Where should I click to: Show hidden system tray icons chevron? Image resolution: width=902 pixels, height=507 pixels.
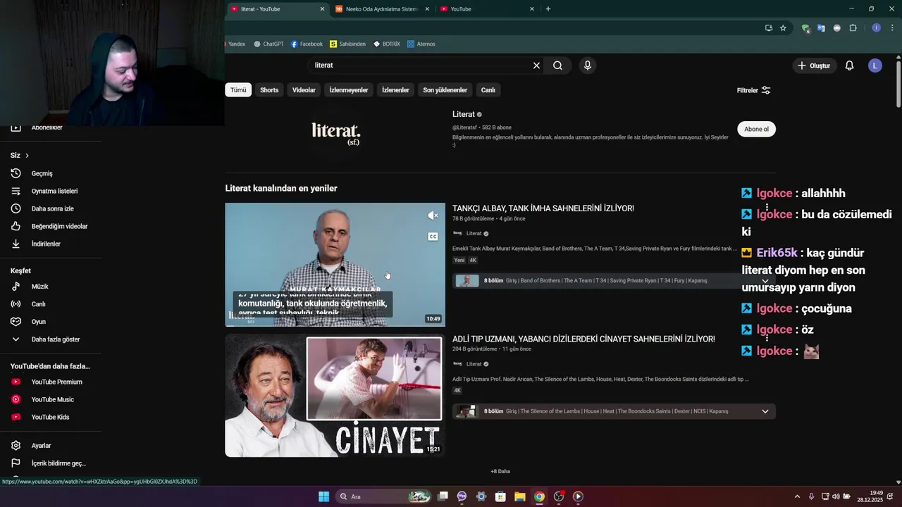[797, 496]
